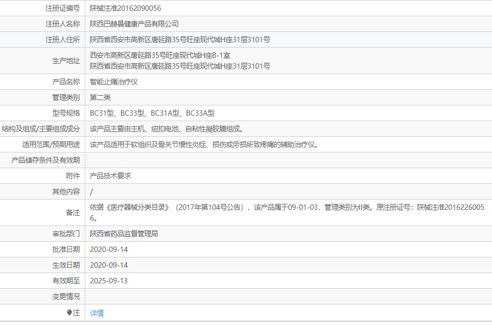Image resolution: width=492 pixels, height=325 pixels.
Task: Click expiry date 2025-09-13
Action: click(x=109, y=281)
